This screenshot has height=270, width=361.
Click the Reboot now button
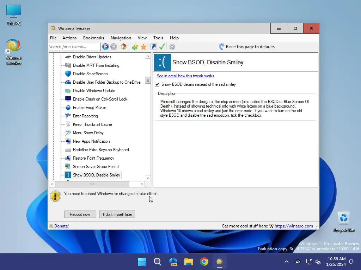[80, 214]
